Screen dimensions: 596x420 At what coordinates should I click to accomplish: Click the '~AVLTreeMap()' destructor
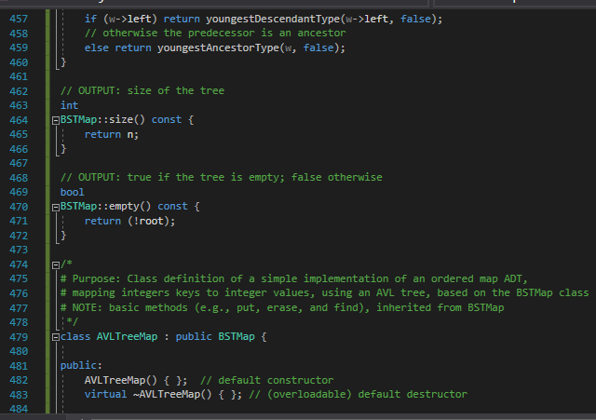pyautogui.click(x=172, y=395)
